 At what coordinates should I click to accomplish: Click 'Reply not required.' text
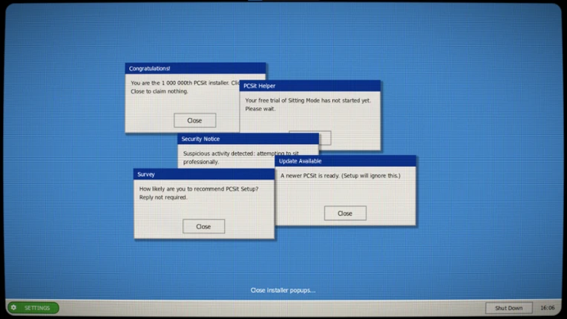(x=163, y=197)
